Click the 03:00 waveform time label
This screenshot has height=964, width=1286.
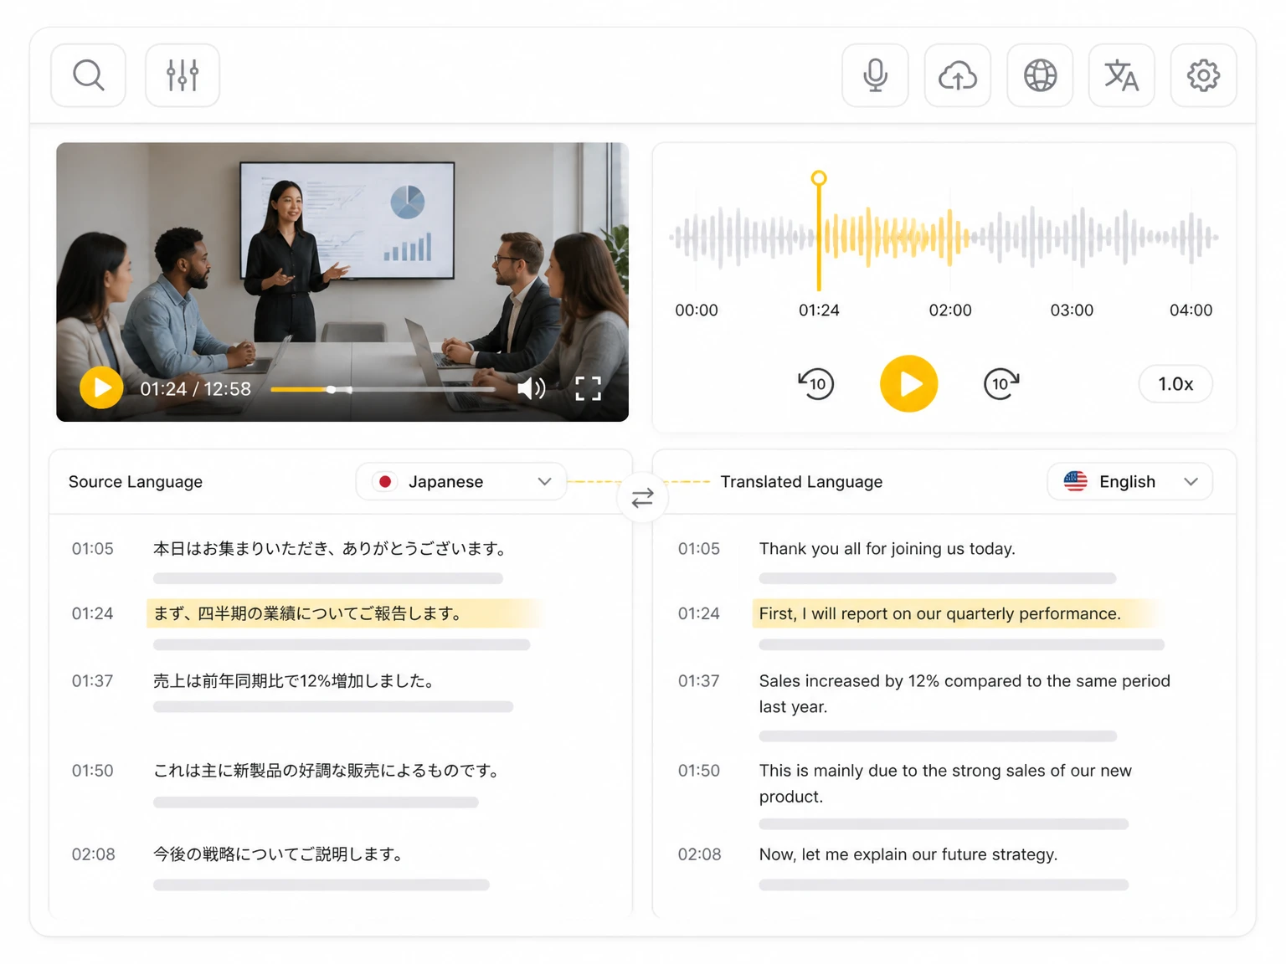(x=1072, y=310)
